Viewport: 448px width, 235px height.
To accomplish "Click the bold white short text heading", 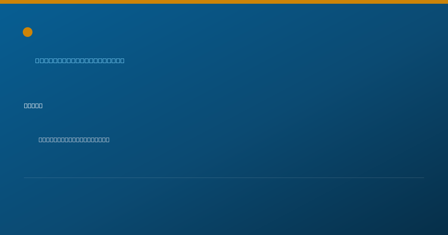I will (33, 106).
